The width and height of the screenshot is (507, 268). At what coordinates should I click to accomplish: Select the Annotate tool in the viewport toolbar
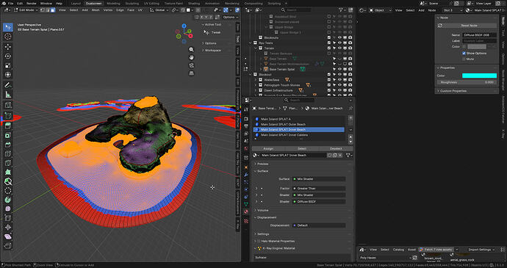[x=8, y=85]
